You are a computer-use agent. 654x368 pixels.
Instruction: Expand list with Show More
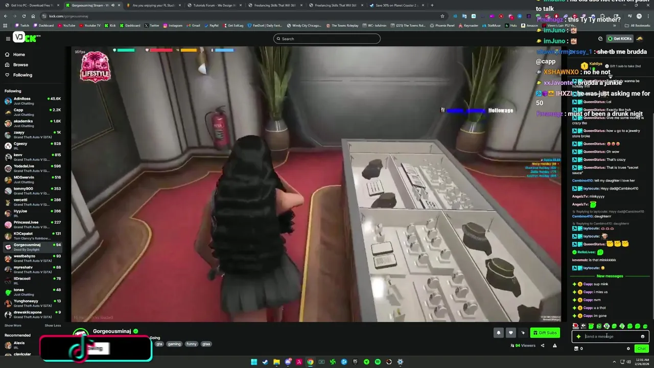[x=13, y=326]
